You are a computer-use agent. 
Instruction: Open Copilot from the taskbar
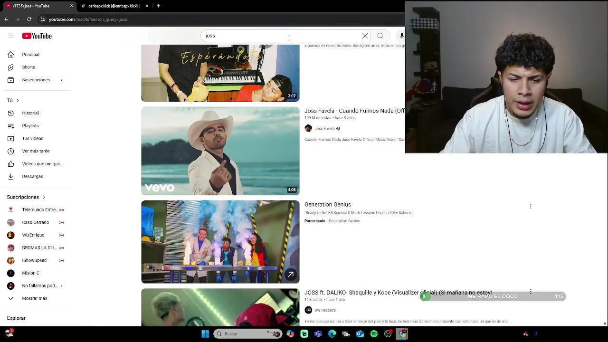(290, 334)
